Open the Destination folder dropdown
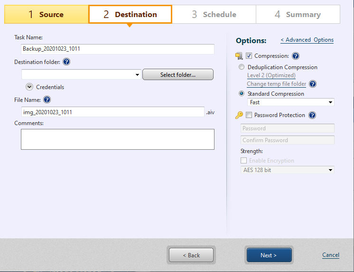This screenshot has width=354, height=272. click(138, 75)
